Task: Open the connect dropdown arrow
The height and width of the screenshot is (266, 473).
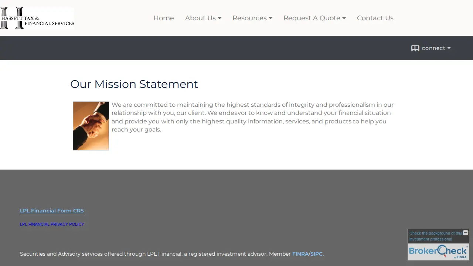Action: pyautogui.click(x=449, y=48)
